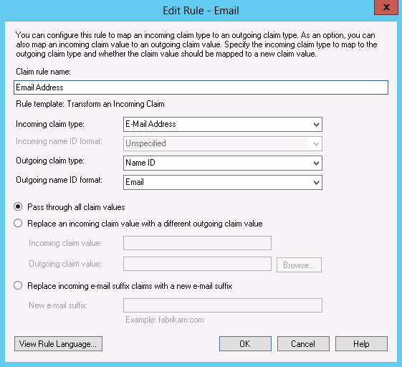Screen dimensions: 402x367
Task: Close the Edit Rule - Email dialog
Action: pos(386,7)
